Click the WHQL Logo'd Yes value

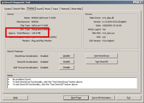[x=104, y=29]
